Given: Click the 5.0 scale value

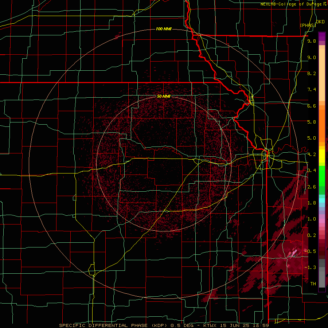Looking at the screenshot, I should [312, 138].
